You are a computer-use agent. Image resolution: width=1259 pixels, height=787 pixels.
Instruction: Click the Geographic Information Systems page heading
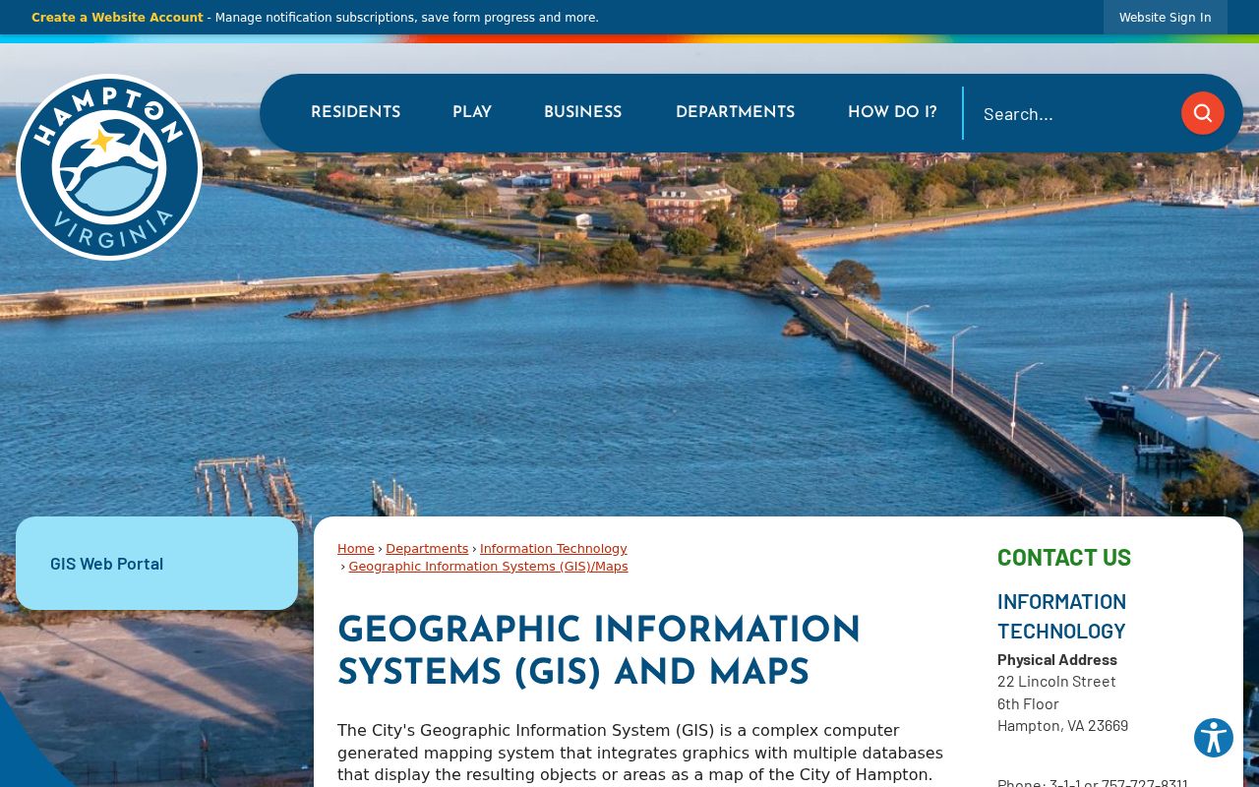pyautogui.click(x=599, y=651)
